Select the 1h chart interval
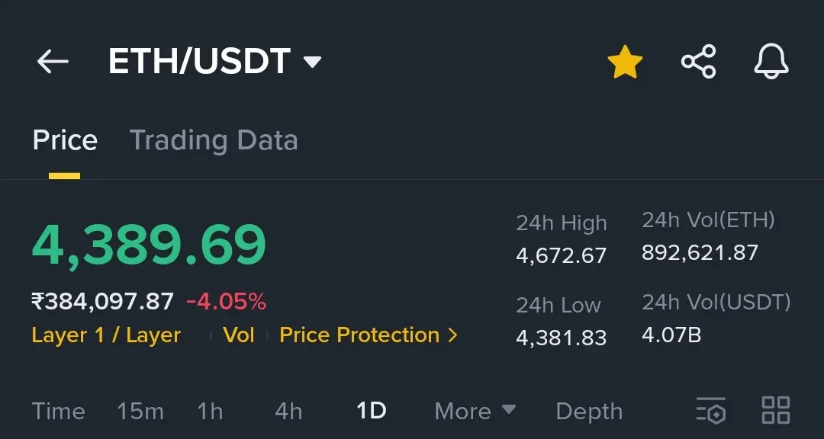 point(210,411)
